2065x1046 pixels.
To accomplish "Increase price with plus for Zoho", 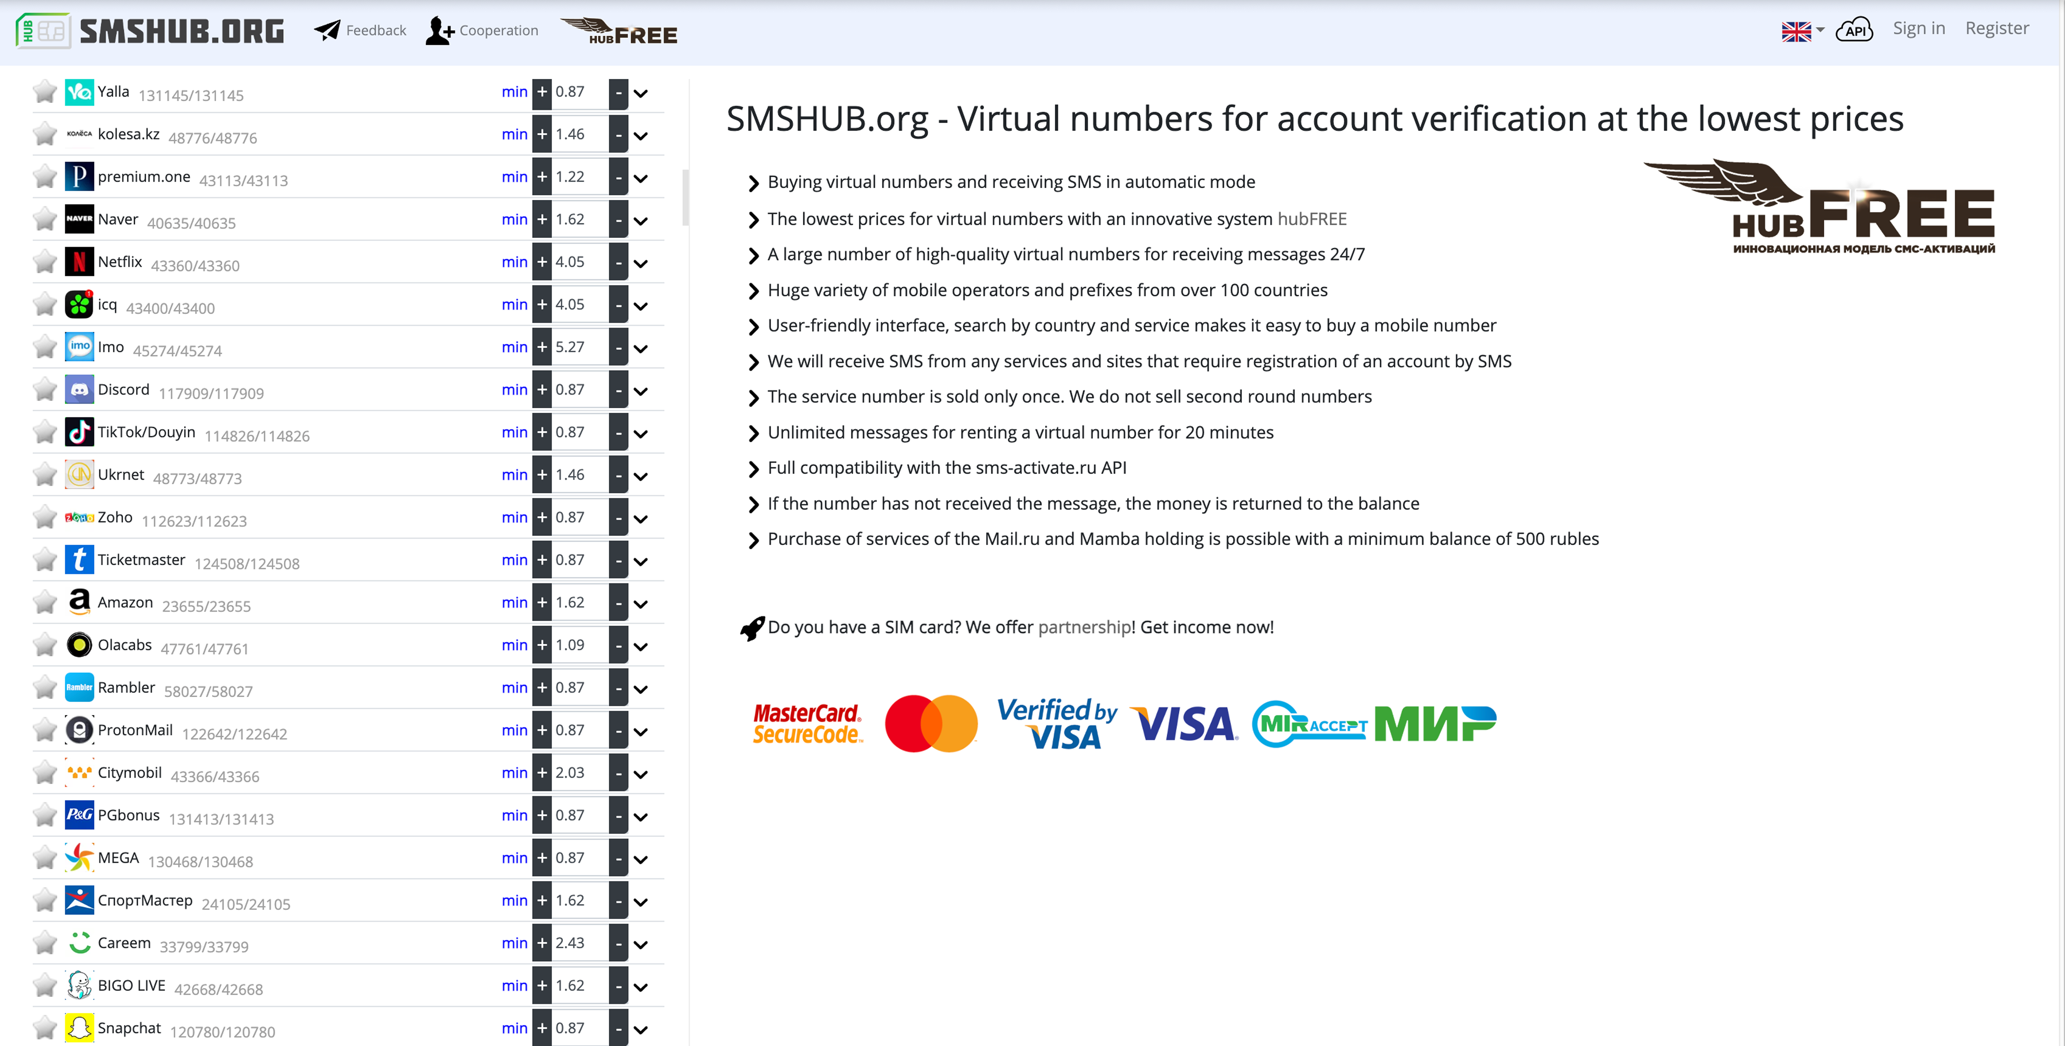I will point(543,517).
